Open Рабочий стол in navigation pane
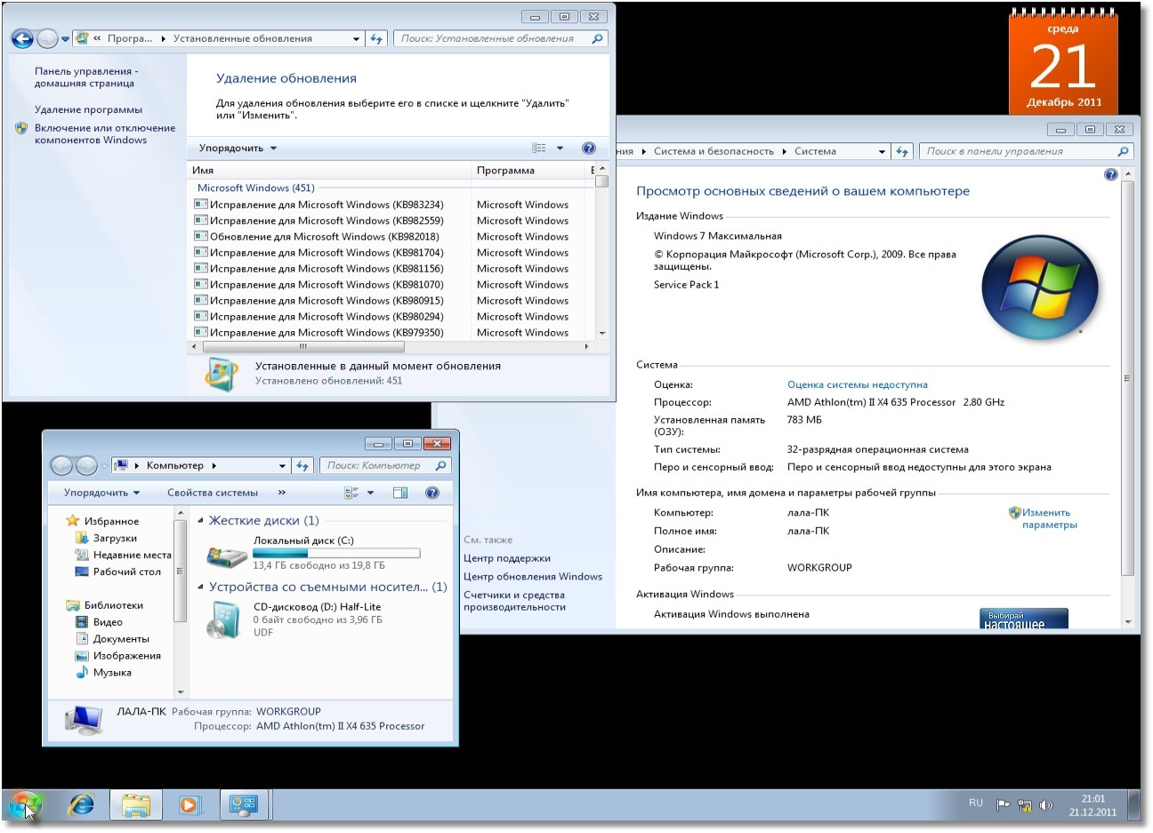 (x=117, y=571)
